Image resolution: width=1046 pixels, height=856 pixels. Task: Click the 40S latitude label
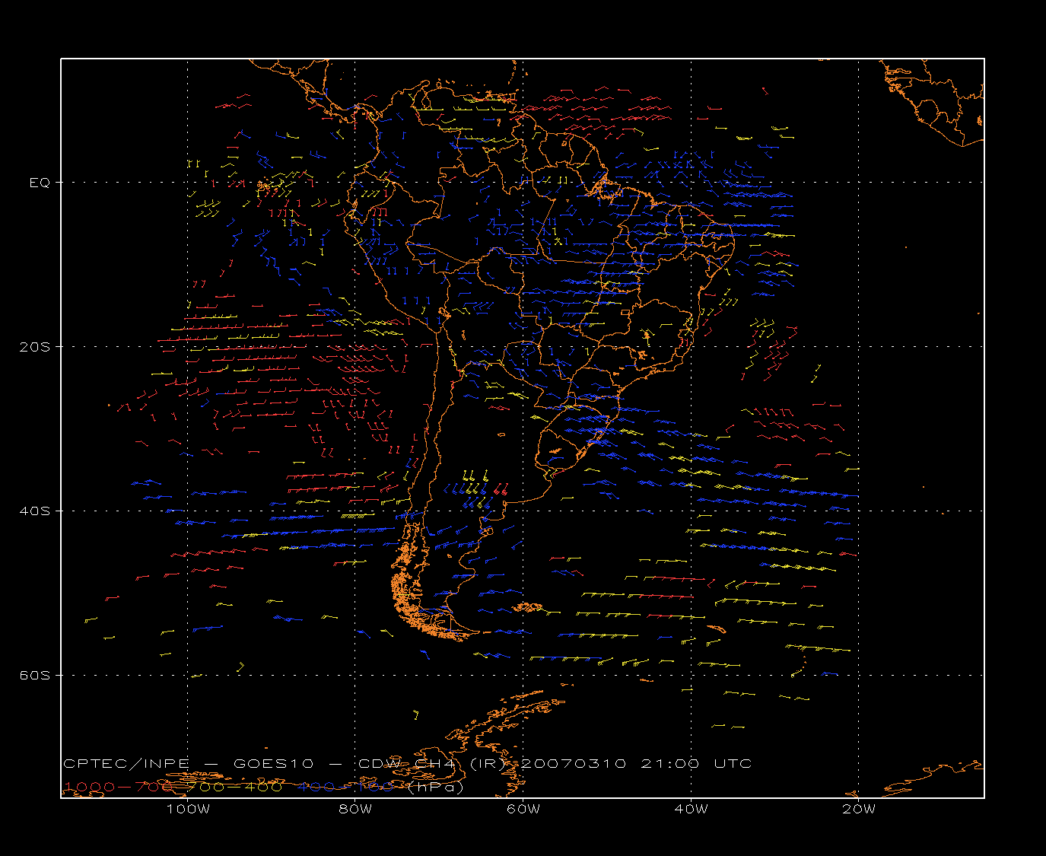[x=34, y=511]
